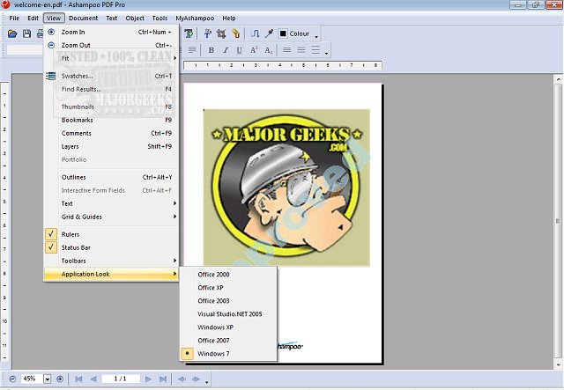Click the Zoom In menu icon
Image resolution: width=564 pixels, height=390 pixels.
coord(51,32)
